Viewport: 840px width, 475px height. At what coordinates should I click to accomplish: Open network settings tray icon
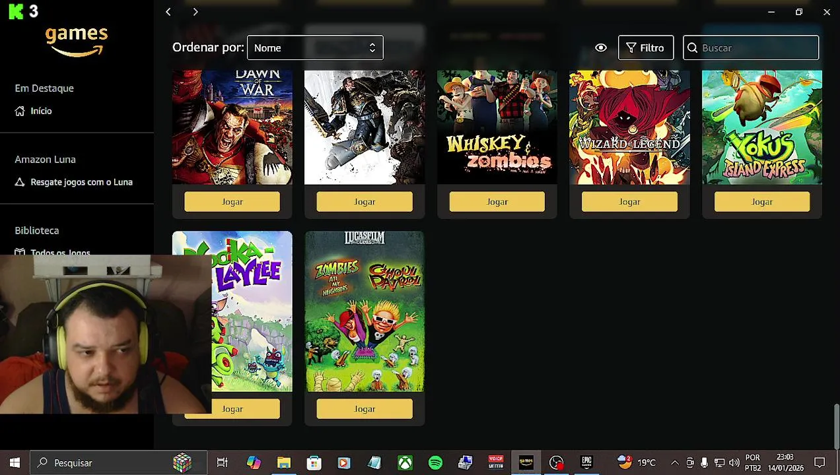point(719,462)
